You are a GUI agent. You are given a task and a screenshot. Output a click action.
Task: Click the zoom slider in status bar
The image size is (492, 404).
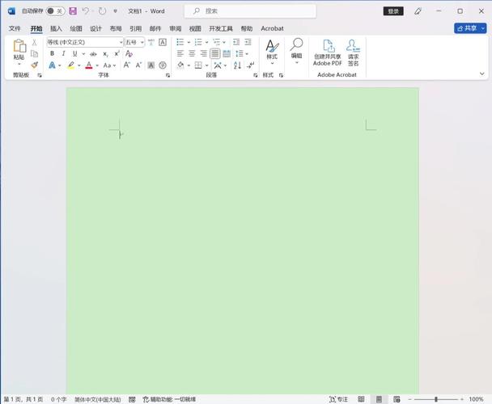[x=435, y=399]
